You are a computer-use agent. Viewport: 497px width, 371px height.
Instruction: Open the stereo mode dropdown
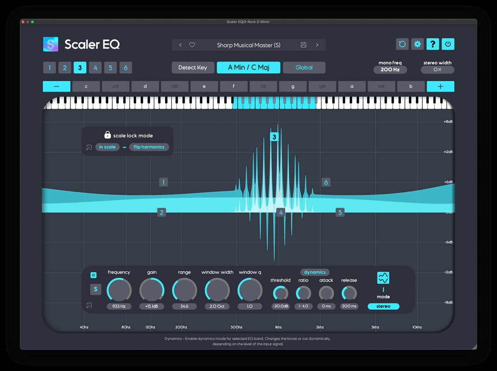(x=383, y=307)
